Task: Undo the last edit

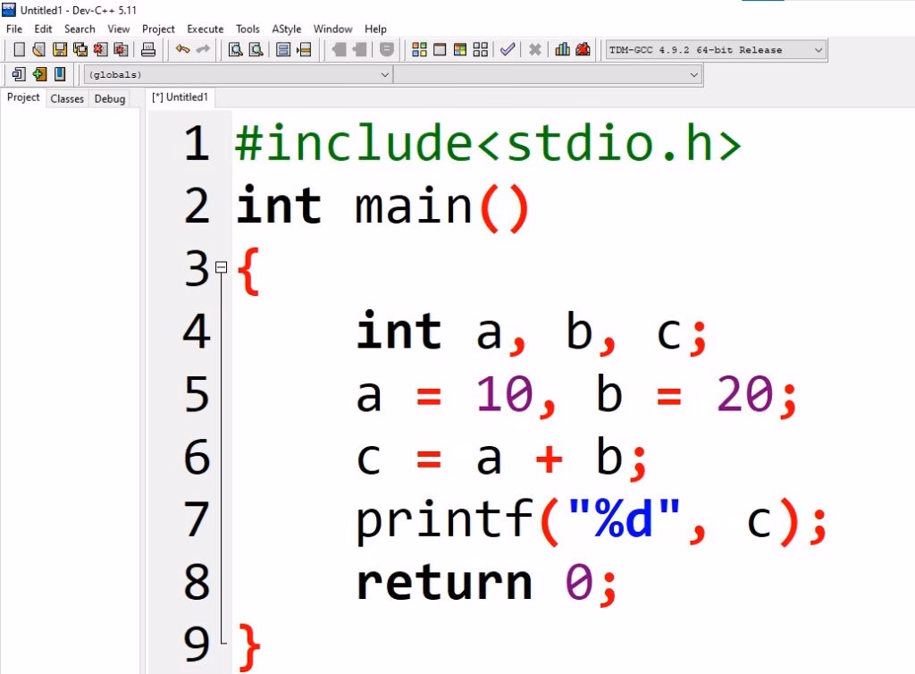Action: pyautogui.click(x=182, y=49)
